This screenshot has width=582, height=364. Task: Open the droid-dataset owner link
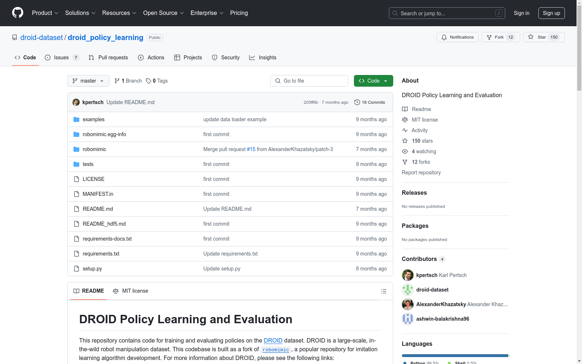click(x=41, y=37)
